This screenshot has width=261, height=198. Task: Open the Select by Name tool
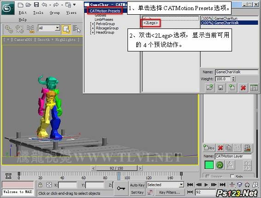pyautogui.click(x=76, y=29)
